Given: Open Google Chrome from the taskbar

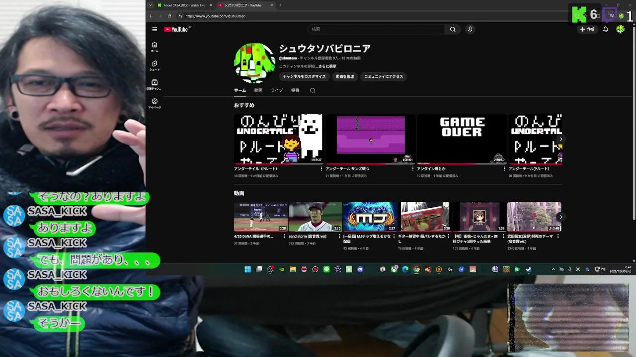Looking at the screenshot, I should coord(416,269).
